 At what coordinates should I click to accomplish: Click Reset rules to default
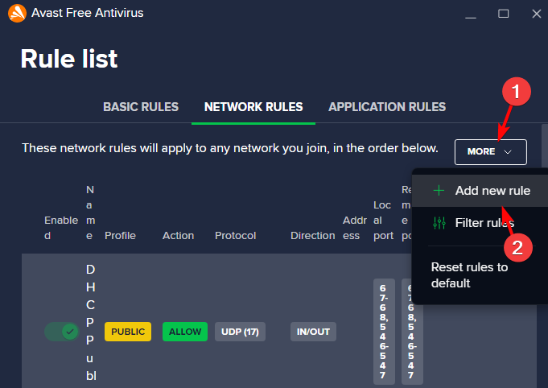470,274
